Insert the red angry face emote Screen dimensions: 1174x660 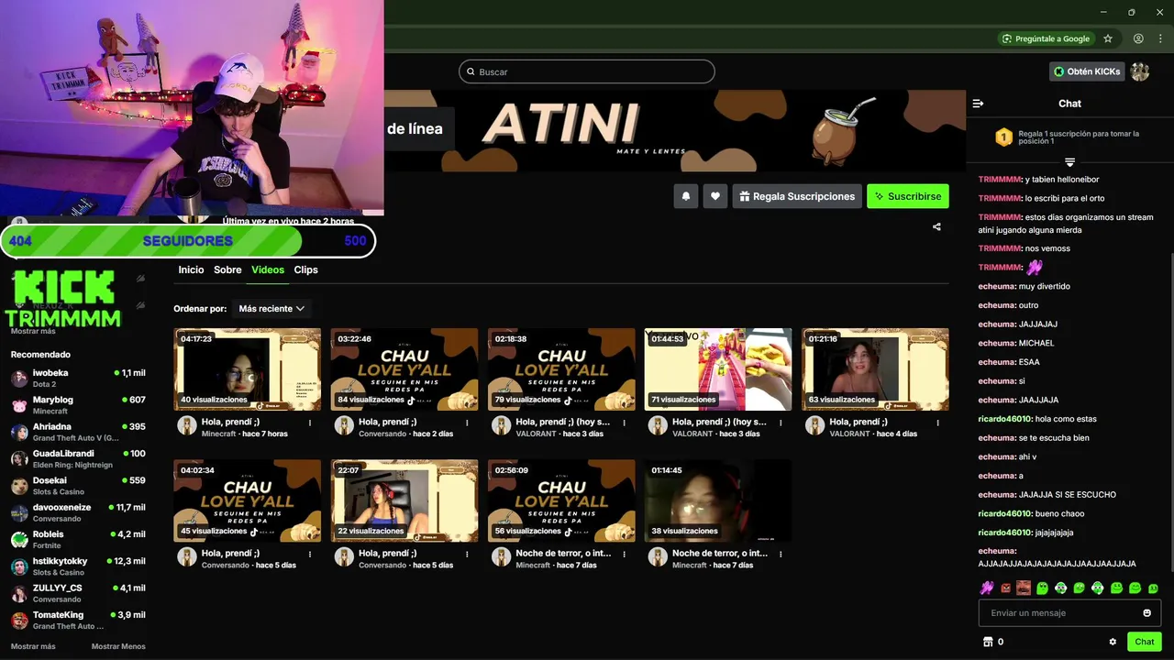(x=1005, y=588)
